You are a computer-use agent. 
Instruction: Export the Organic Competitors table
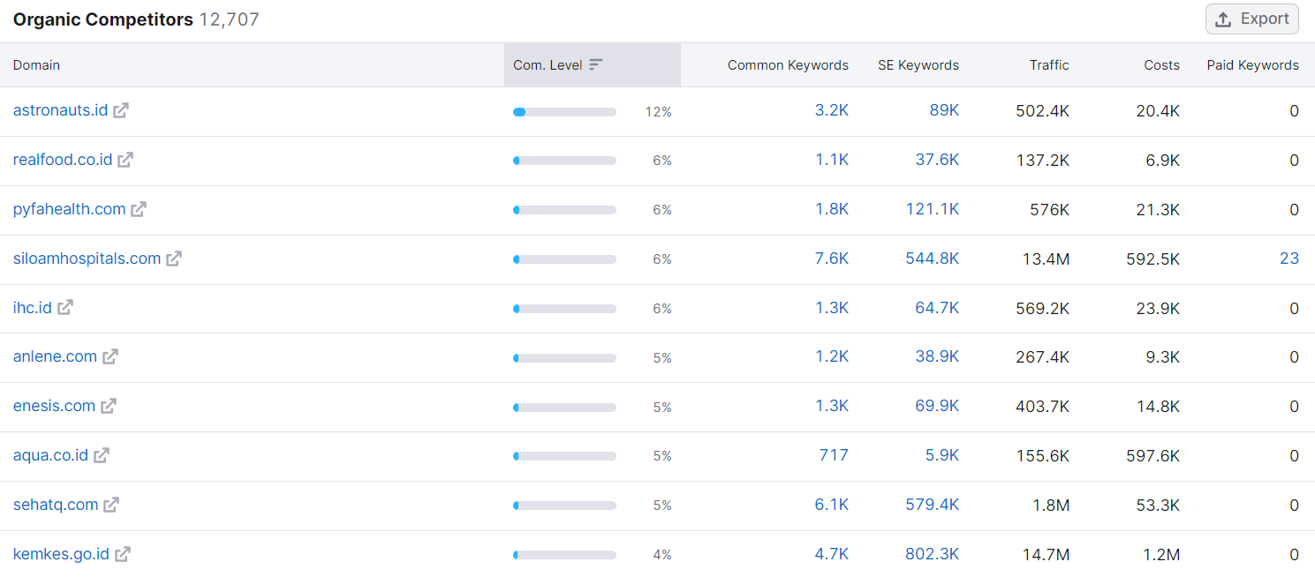[1251, 19]
